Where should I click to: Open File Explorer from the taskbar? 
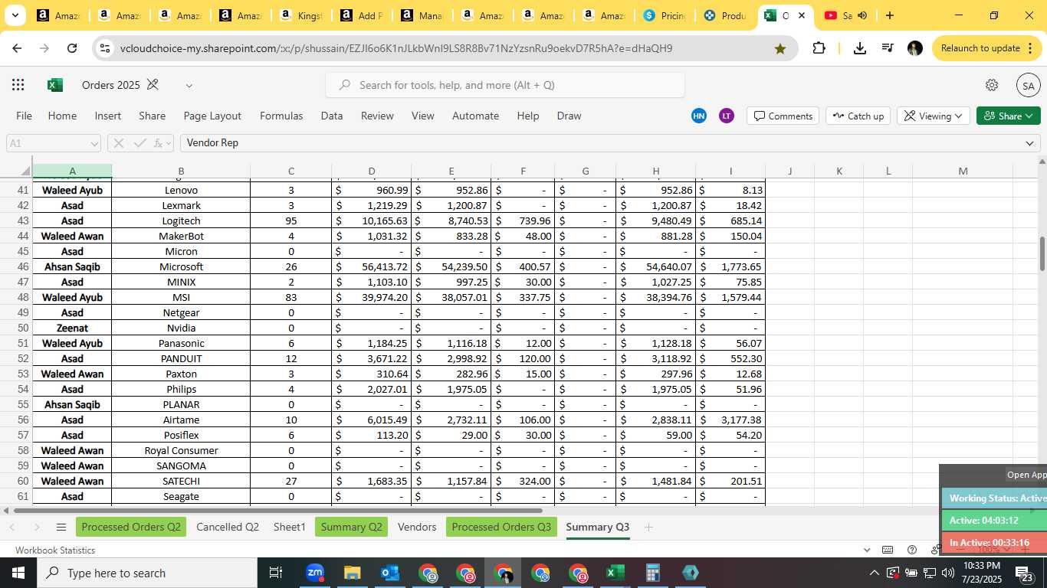[x=352, y=573]
